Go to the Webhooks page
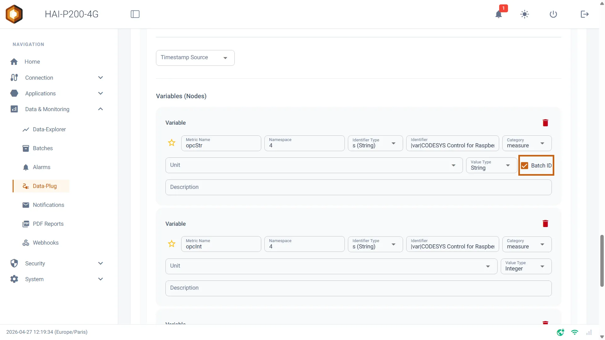Viewport: 605px width, 340px height. pyautogui.click(x=45, y=243)
